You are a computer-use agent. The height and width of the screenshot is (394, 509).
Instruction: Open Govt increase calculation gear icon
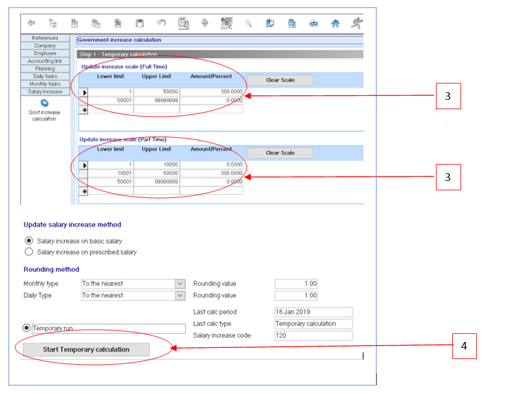coord(44,103)
